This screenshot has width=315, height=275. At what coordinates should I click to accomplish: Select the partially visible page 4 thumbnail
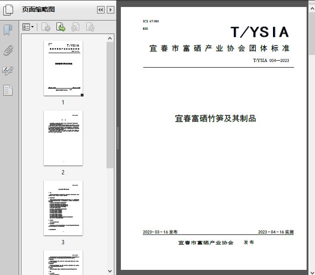tap(63, 262)
